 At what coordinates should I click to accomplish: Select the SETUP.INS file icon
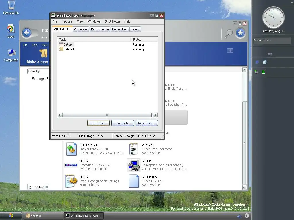134,181
